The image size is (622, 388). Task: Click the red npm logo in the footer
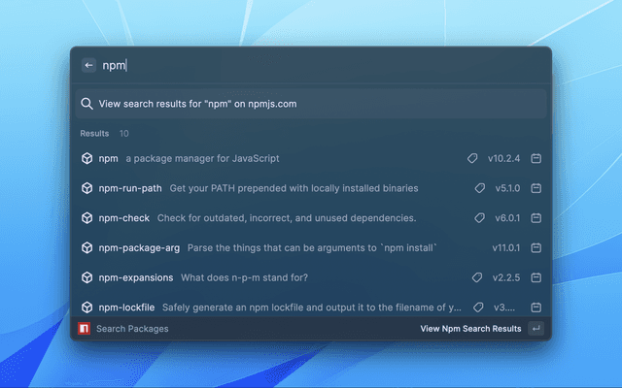coord(85,329)
